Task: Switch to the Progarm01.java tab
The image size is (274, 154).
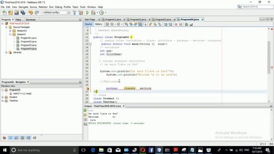Action: (113, 20)
